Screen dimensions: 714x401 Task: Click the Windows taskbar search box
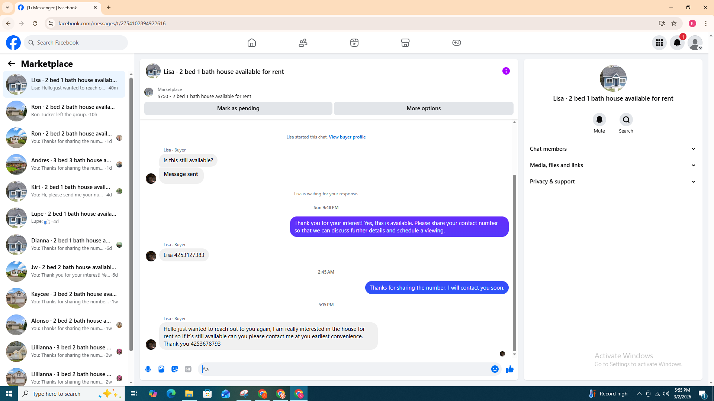pos(71,394)
